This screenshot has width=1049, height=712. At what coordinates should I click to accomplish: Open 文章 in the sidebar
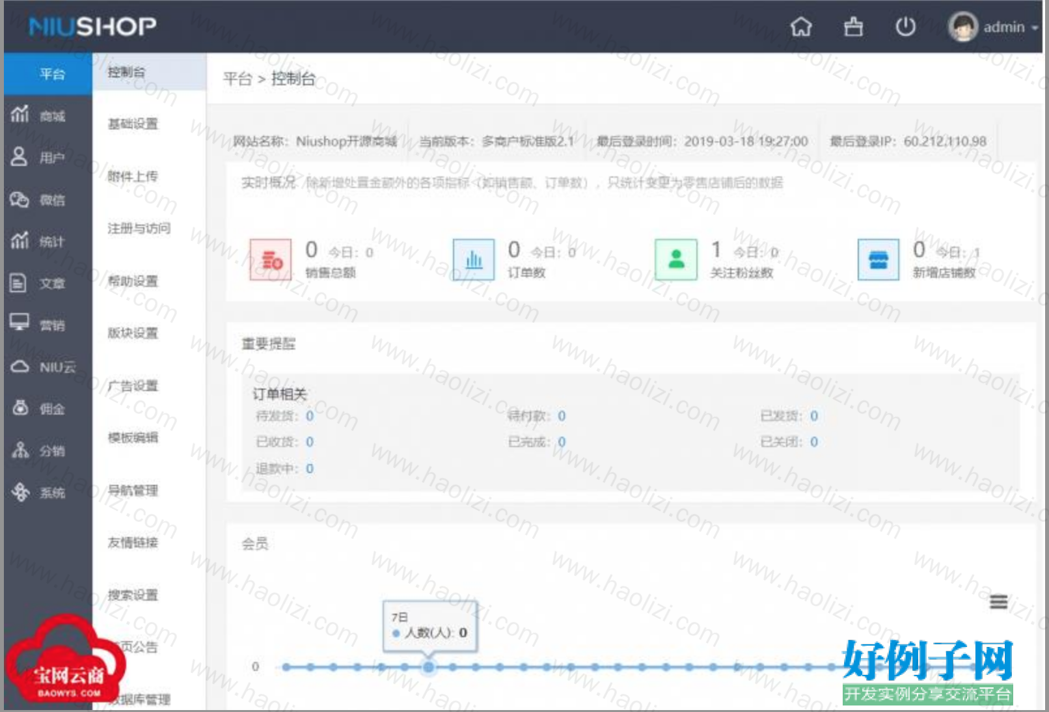pyautogui.click(x=48, y=283)
